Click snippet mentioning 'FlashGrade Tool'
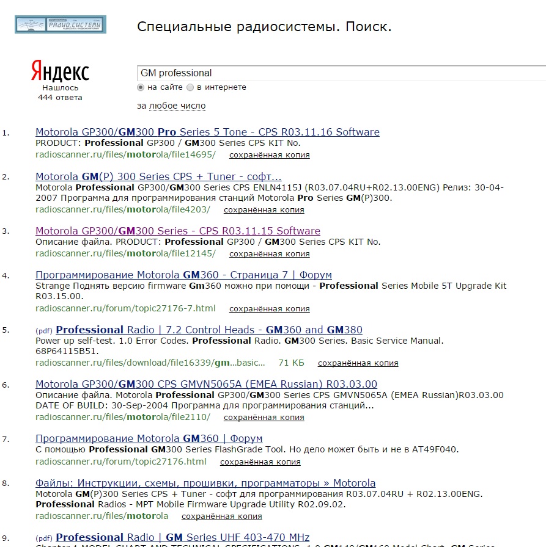The image size is (546, 547). (248, 449)
